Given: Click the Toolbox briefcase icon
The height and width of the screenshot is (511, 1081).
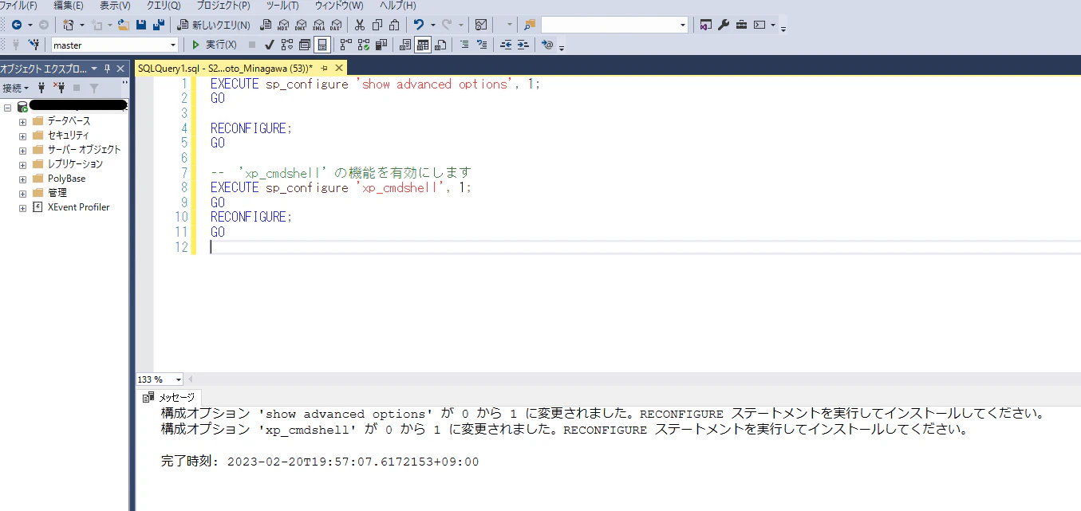Looking at the screenshot, I should tap(741, 25).
